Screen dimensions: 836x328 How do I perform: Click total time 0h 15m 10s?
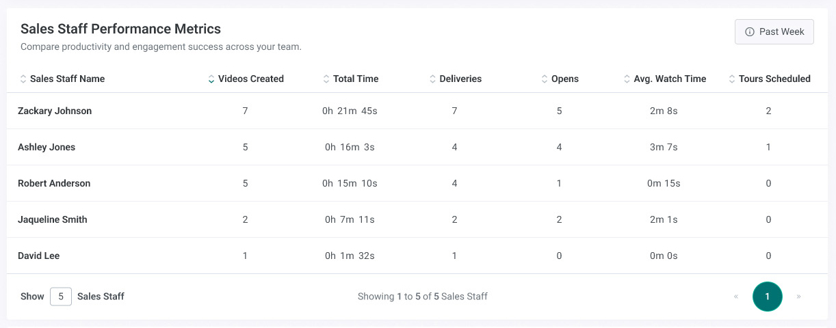click(x=350, y=183)
